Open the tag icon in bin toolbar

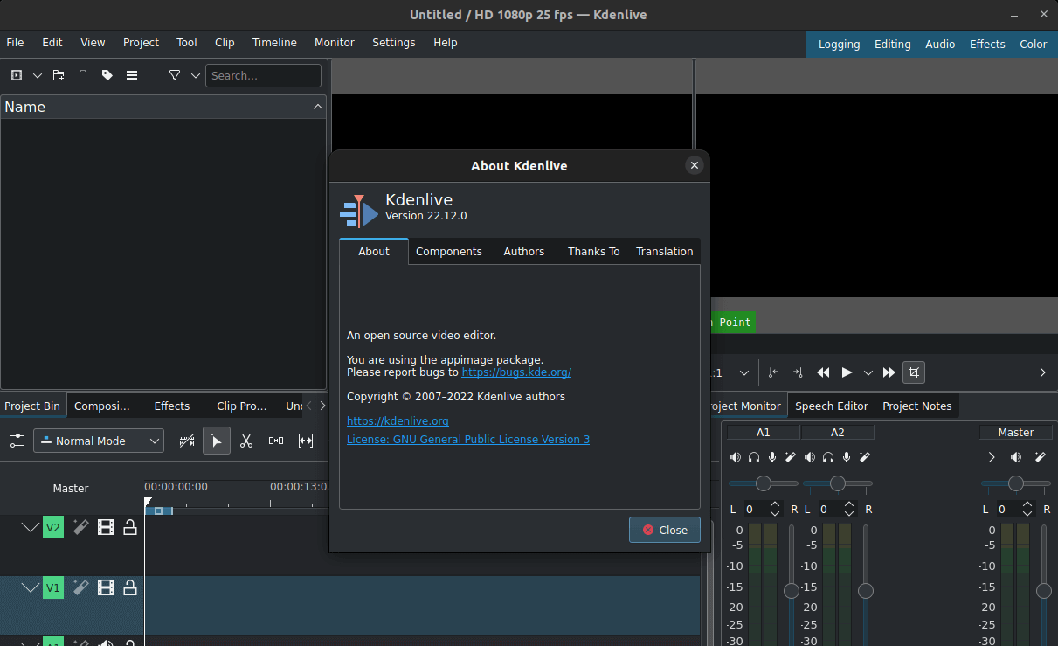pos(107,75)
